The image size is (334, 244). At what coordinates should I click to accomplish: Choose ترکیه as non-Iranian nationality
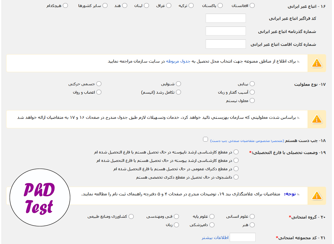191,6
